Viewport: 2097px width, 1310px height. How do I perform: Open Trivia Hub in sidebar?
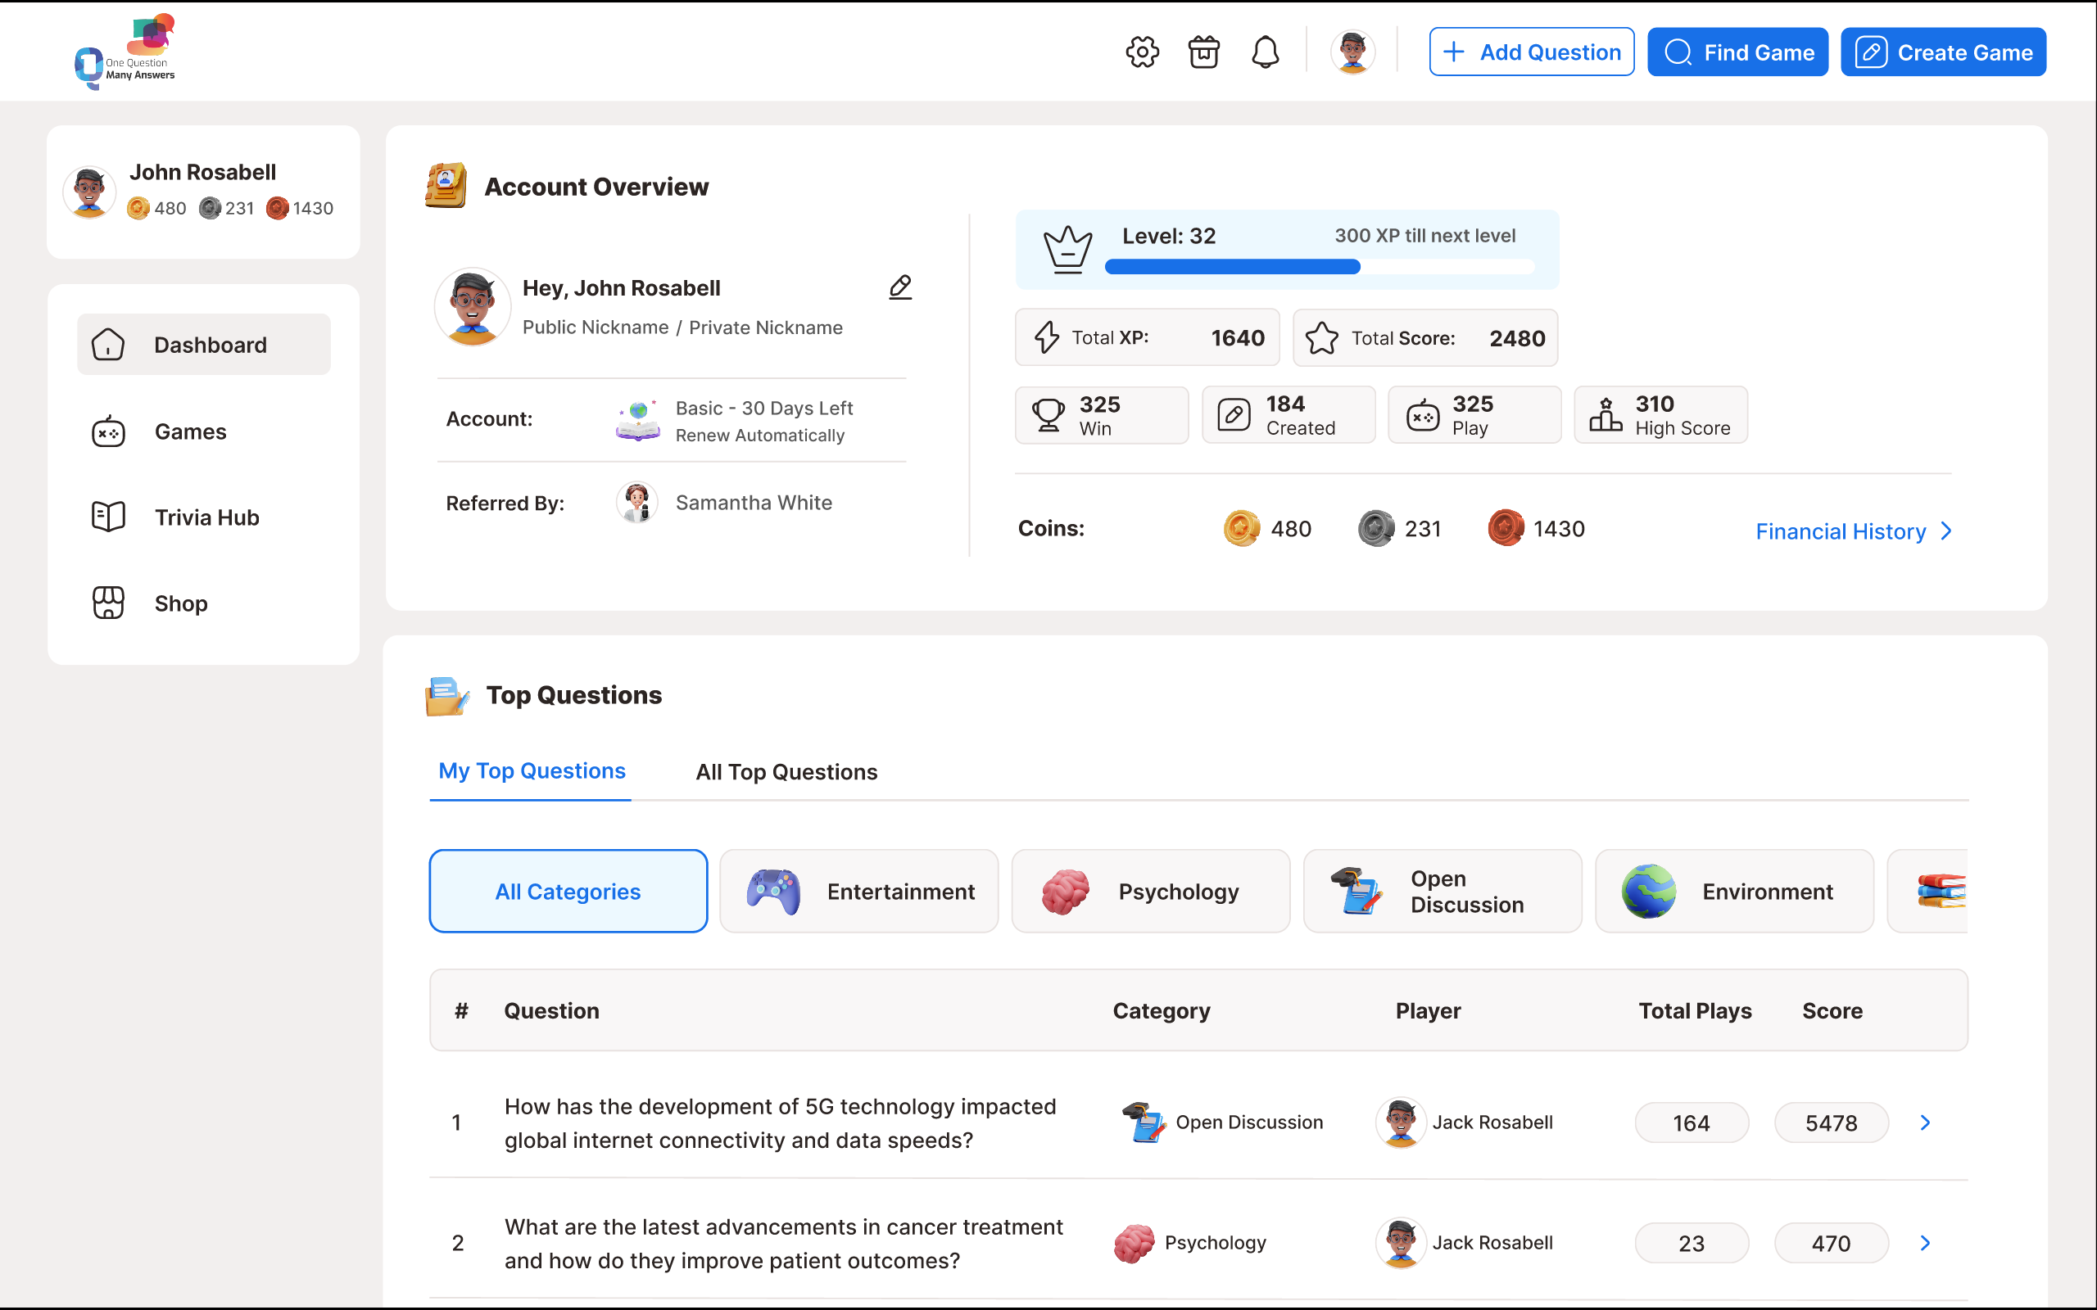coord(206,517)
